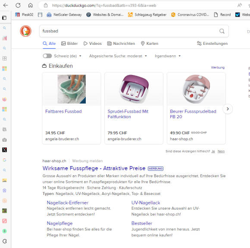The height and width of the screenshot is (248, 250).
Task: Reload the page with the refresh icon
Action: click(18, 6)
